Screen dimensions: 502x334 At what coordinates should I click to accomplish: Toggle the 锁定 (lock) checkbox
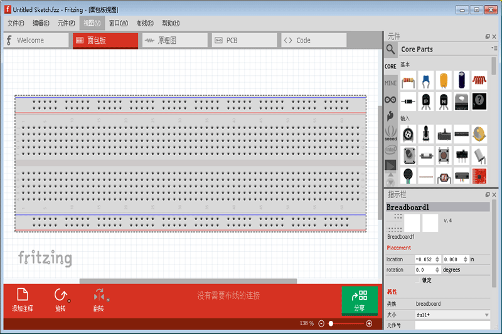click(418, 280)
